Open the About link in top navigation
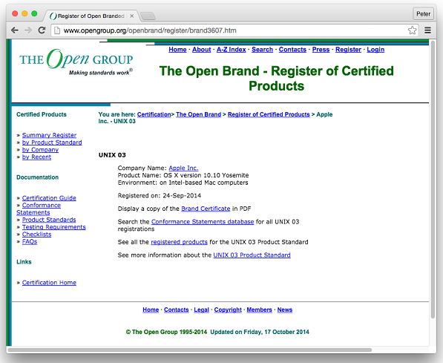The height and width of the screenshot is (363, 443). tap(201, 50)
